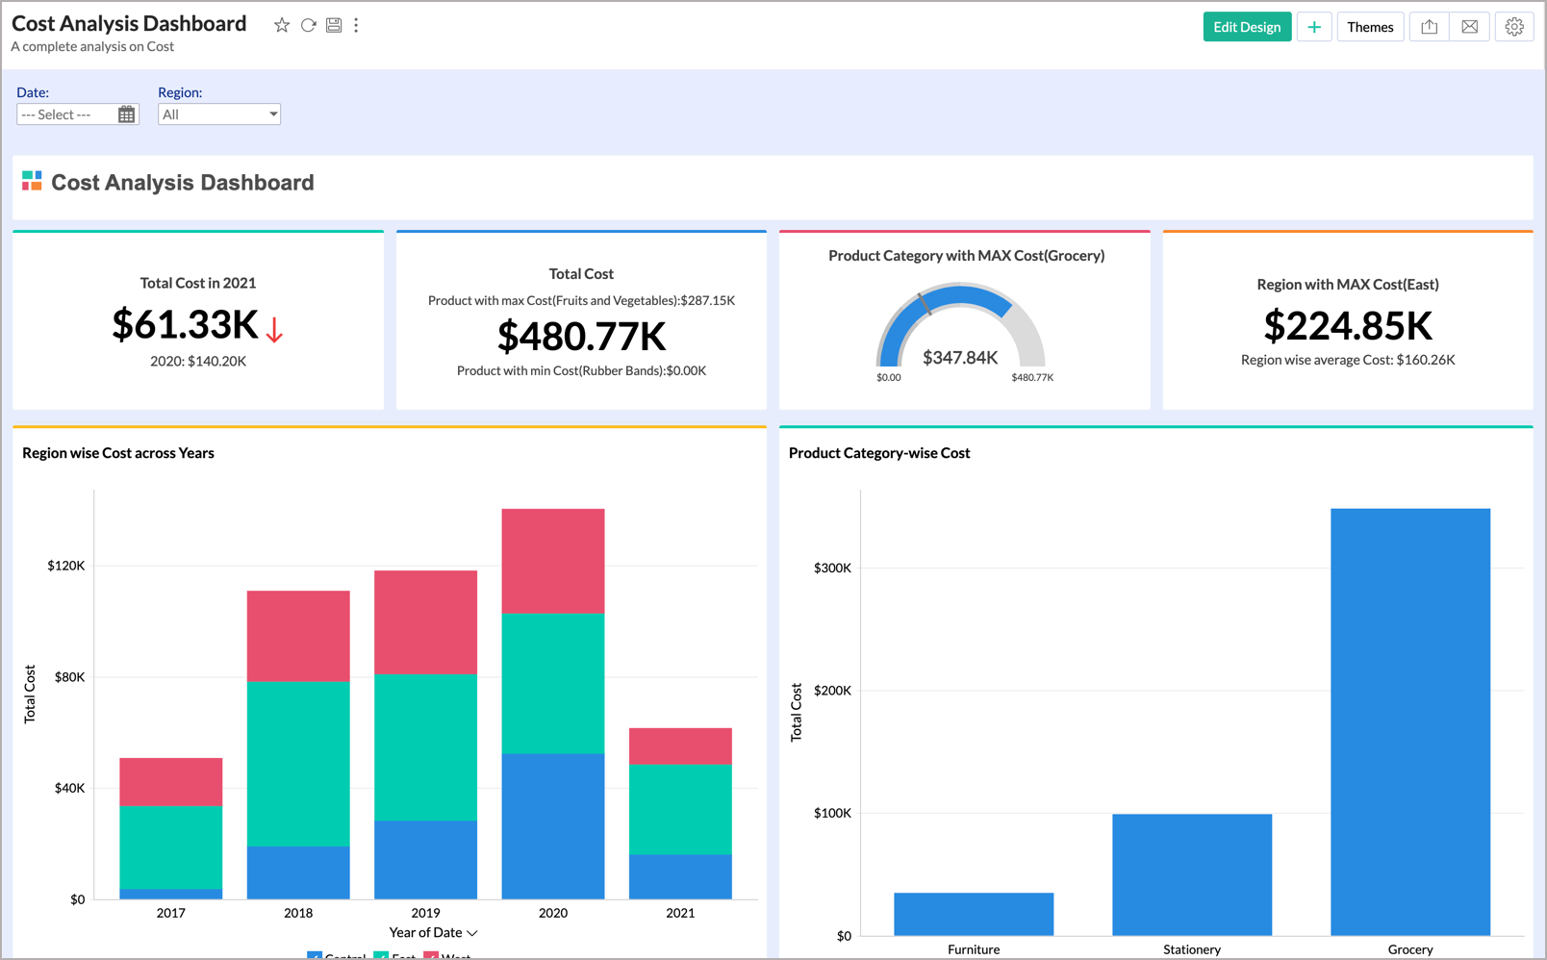Save the dashboard with the floppy disk icon
This screenshot has width=1547, height=960.
[334, 26]
